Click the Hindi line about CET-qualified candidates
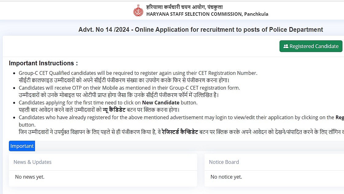The image size is (344, 194). point(124,80)
